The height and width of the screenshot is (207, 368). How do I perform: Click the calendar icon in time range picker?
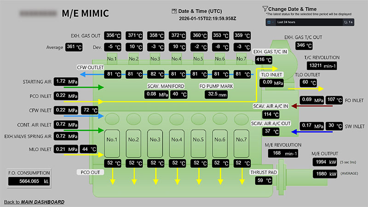click(269, 22)
